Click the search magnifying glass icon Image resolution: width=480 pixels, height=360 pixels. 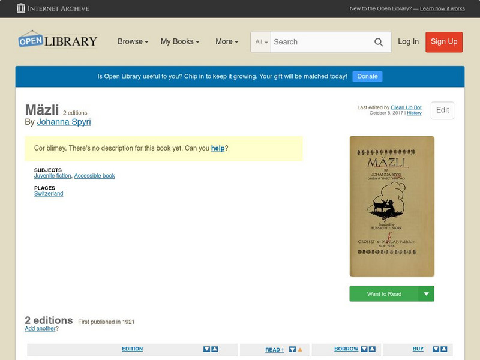coord(379,42)
